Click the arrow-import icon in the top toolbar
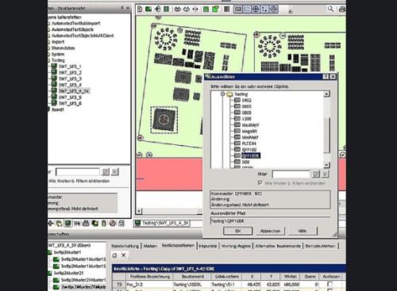397x291 pixels. tap(157, 10)
